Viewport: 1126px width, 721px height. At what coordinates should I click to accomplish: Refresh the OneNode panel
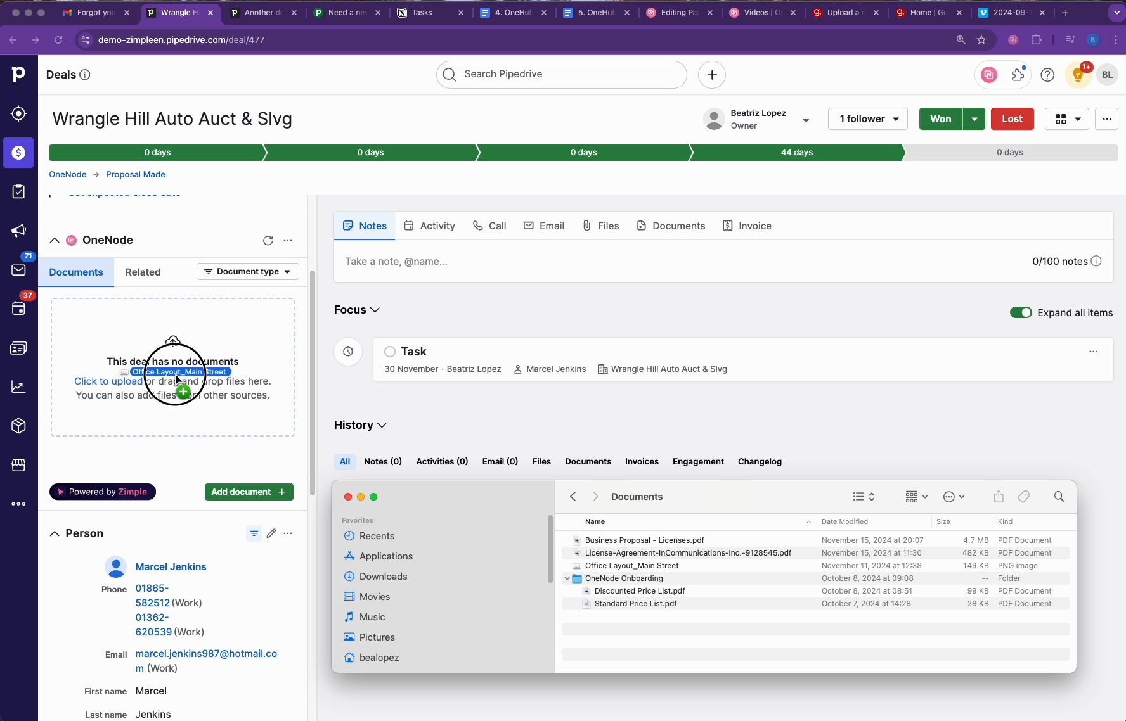[268, 241]
